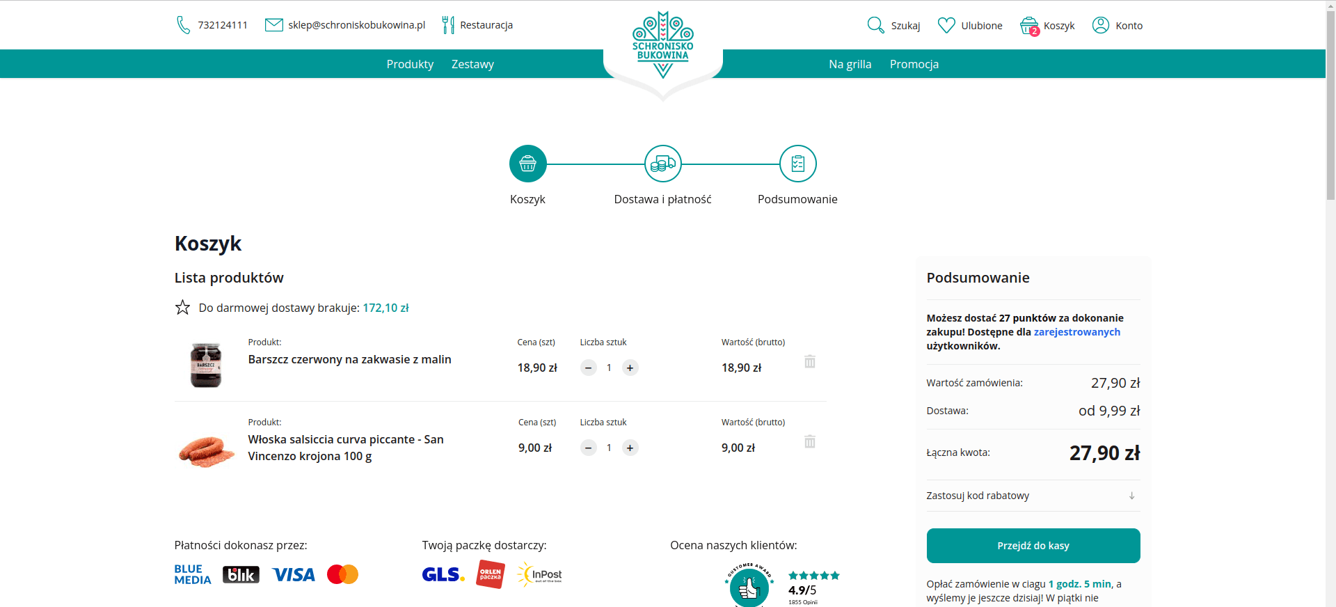Open the Na grilla menu item
The height and width of the screenshot is (607, 1336).
850,64
